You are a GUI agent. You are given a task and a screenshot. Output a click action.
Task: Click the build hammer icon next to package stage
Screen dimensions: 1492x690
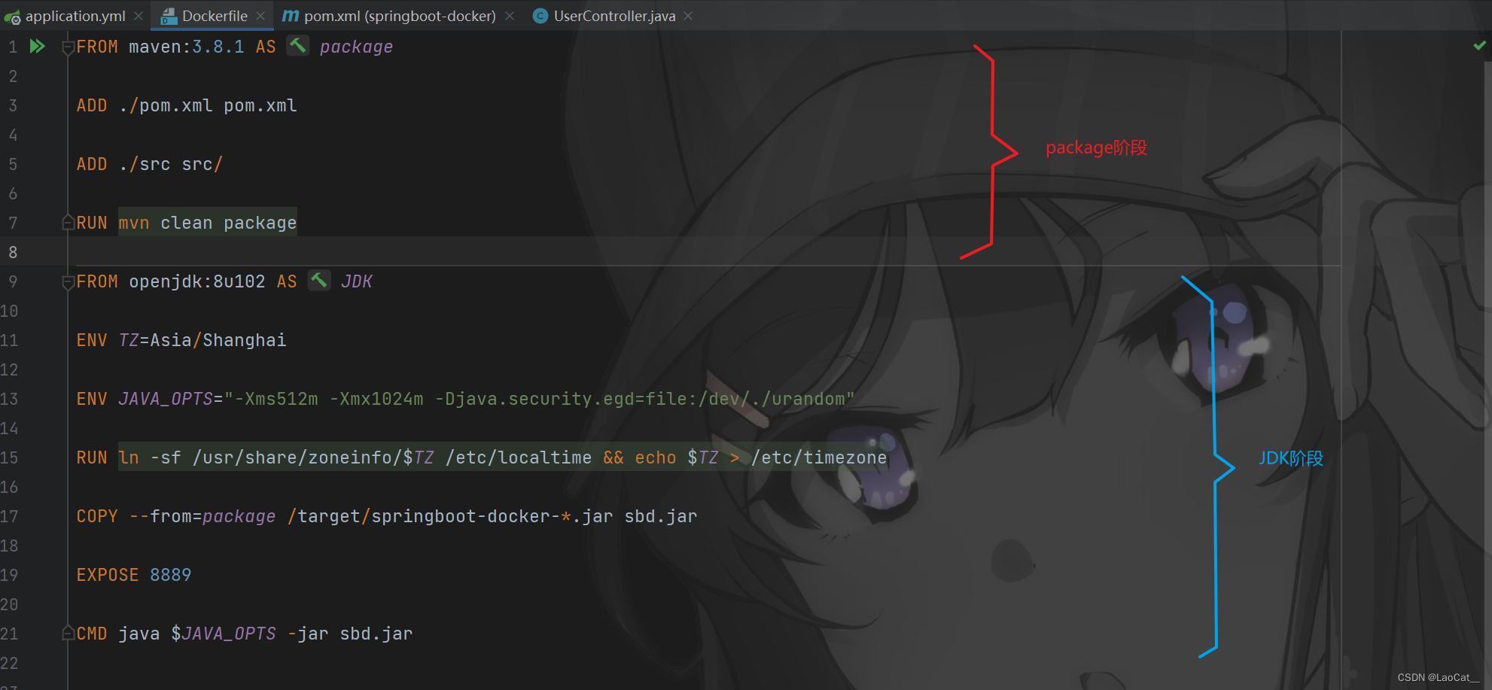[x=298, y=46]
